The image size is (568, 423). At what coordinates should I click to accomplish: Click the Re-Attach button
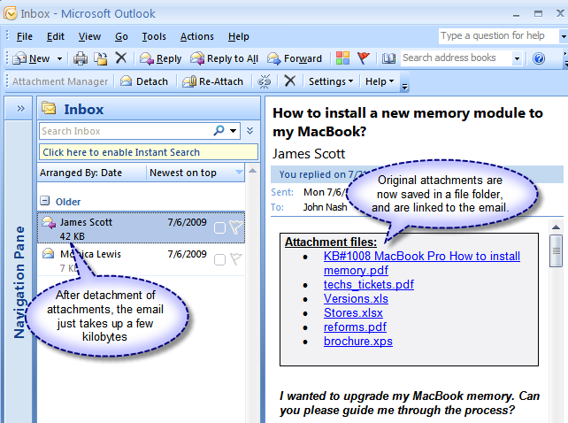pyautogui.click(x=212, y=81)
